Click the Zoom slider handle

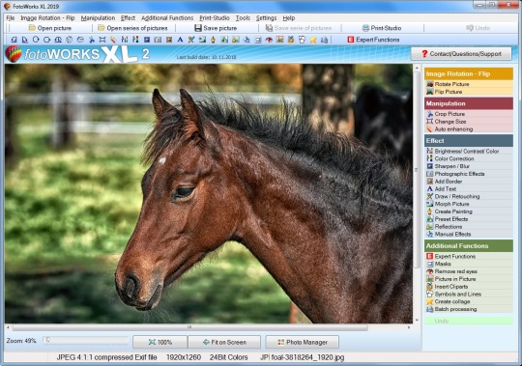pos(48,340)
